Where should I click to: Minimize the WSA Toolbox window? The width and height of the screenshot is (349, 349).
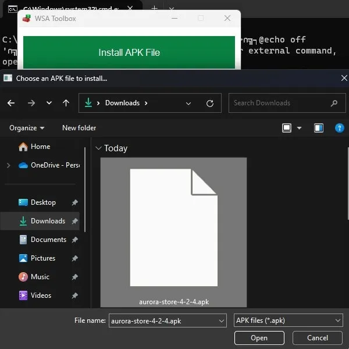174,18
